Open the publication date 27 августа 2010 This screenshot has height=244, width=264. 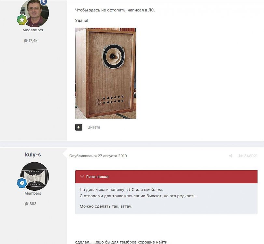click(98, 156)
